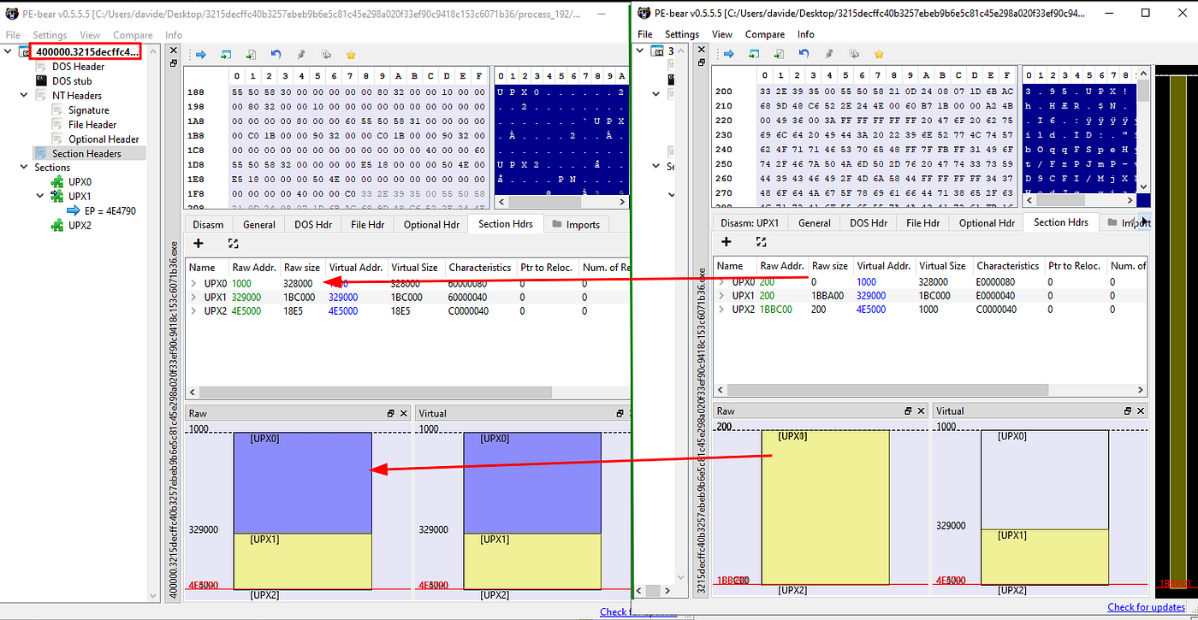Viewport: 1198px width, 620px height.
Task: Click the Check for updates link
Action: pyautogui.click(x=1146, y=607)
